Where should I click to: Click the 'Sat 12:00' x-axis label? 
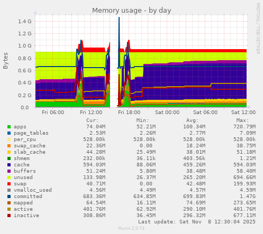click(x=243, y=113)
